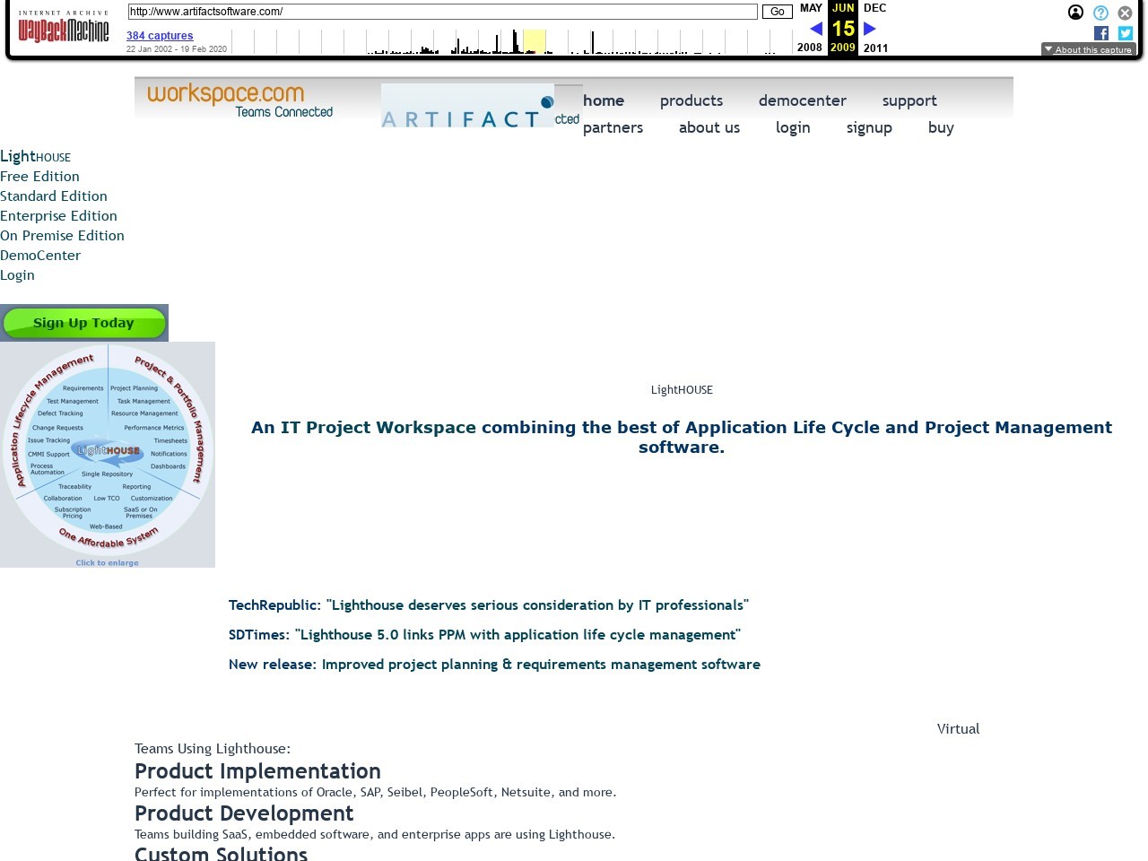Image resolution: width=1148 pixels, height=861 pixels.
Task: Open the user account icon
Action: (x=1075, y=13)
